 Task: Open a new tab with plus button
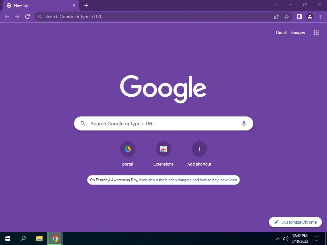tap(86, 6)
